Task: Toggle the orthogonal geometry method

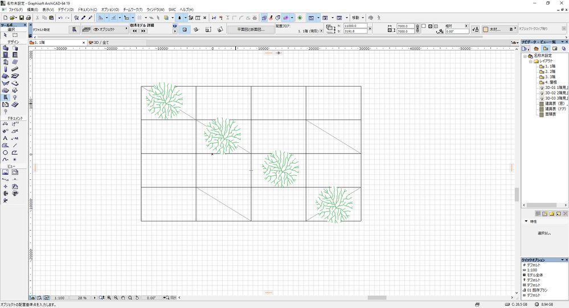Action: click(x=185, y=30)
